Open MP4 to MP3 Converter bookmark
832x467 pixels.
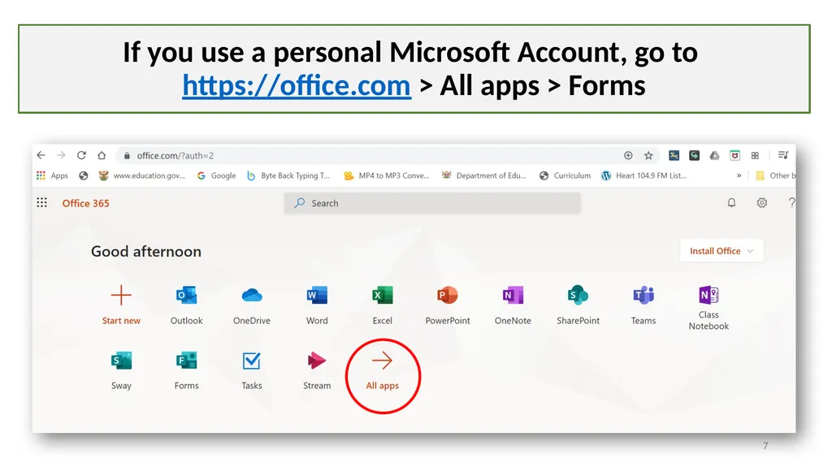pyautogui.click(x=386, y=175)
